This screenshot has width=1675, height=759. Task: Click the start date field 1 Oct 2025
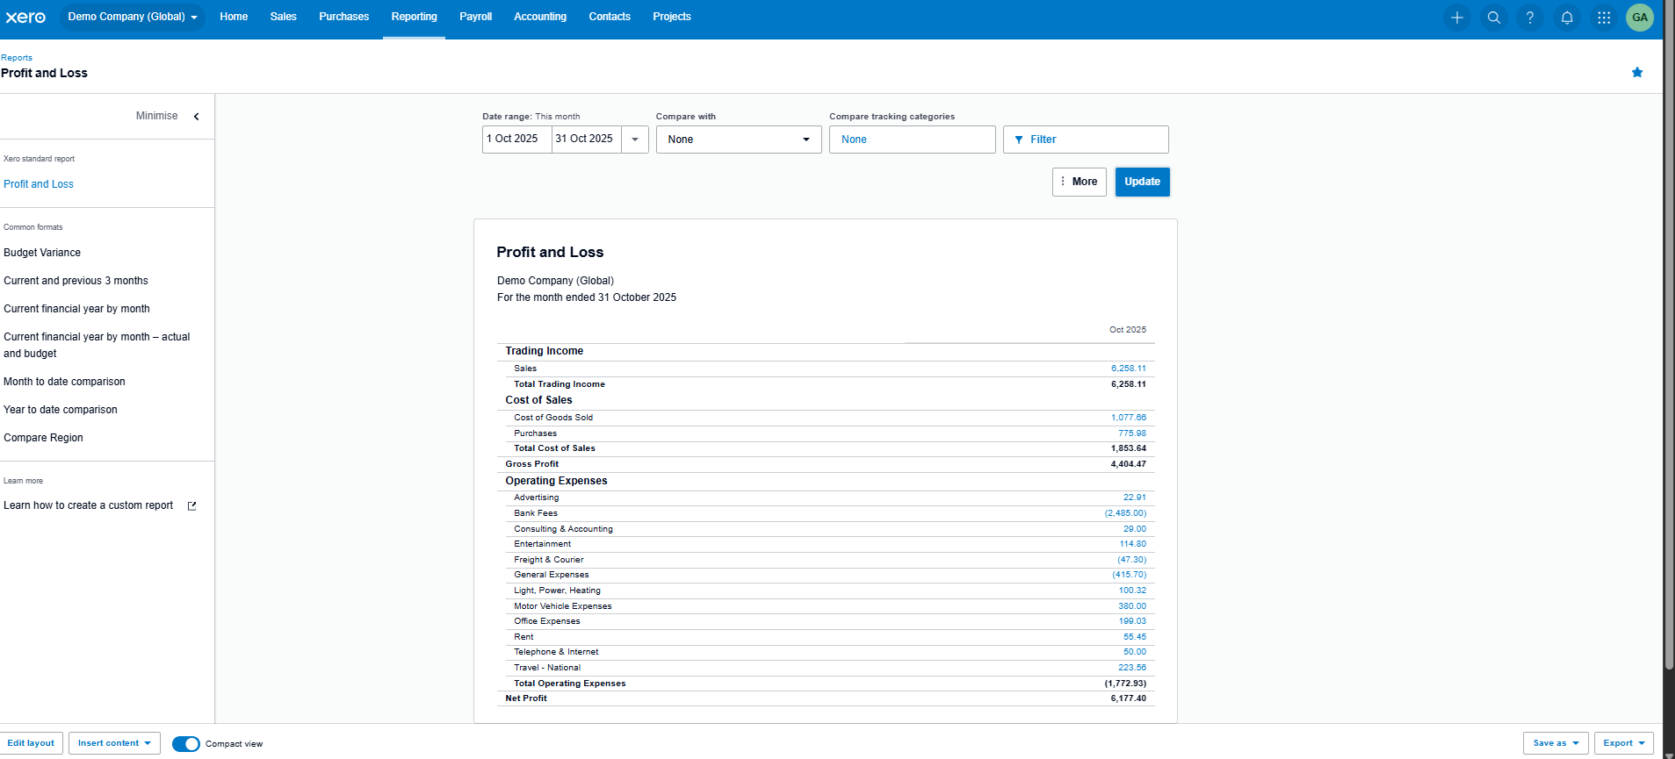(x=516, y=139)
